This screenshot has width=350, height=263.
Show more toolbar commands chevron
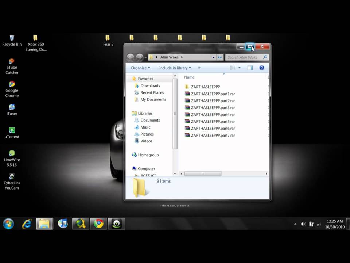199,68
